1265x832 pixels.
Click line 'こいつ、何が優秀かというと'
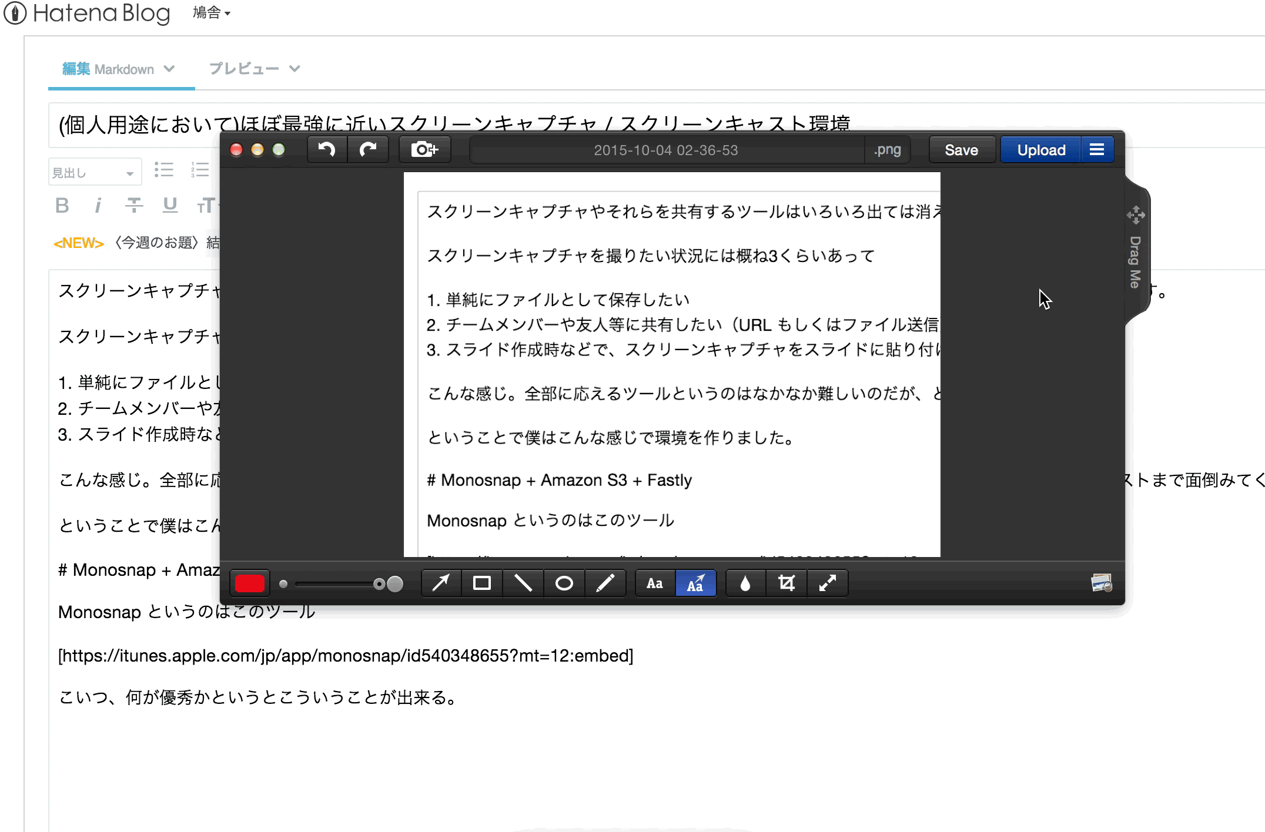pyautogui.click(x=259, y=698)
